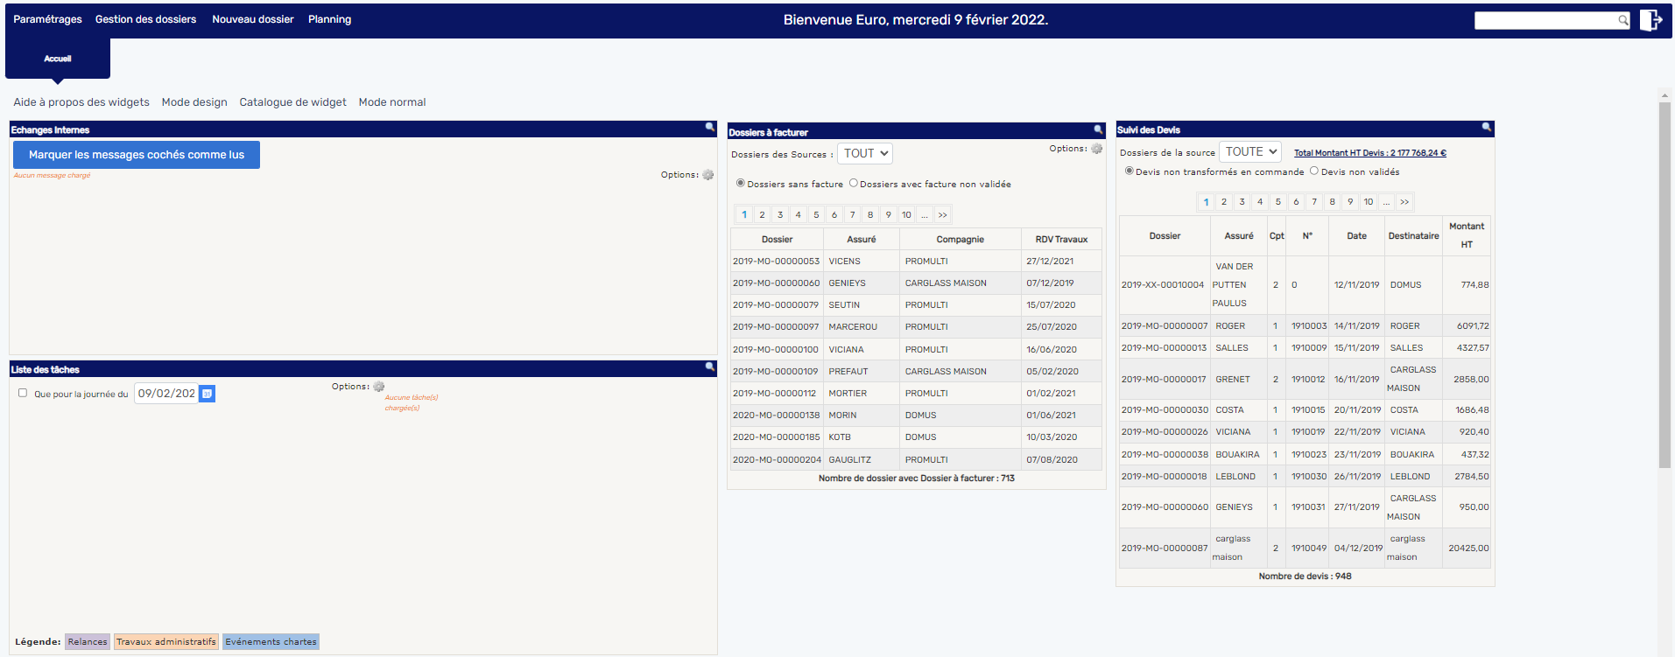Viewport: 1675px width, 657px height.
Task: Click 'Marquer les messages cochés comme lus' button
Action: [137, 155]
